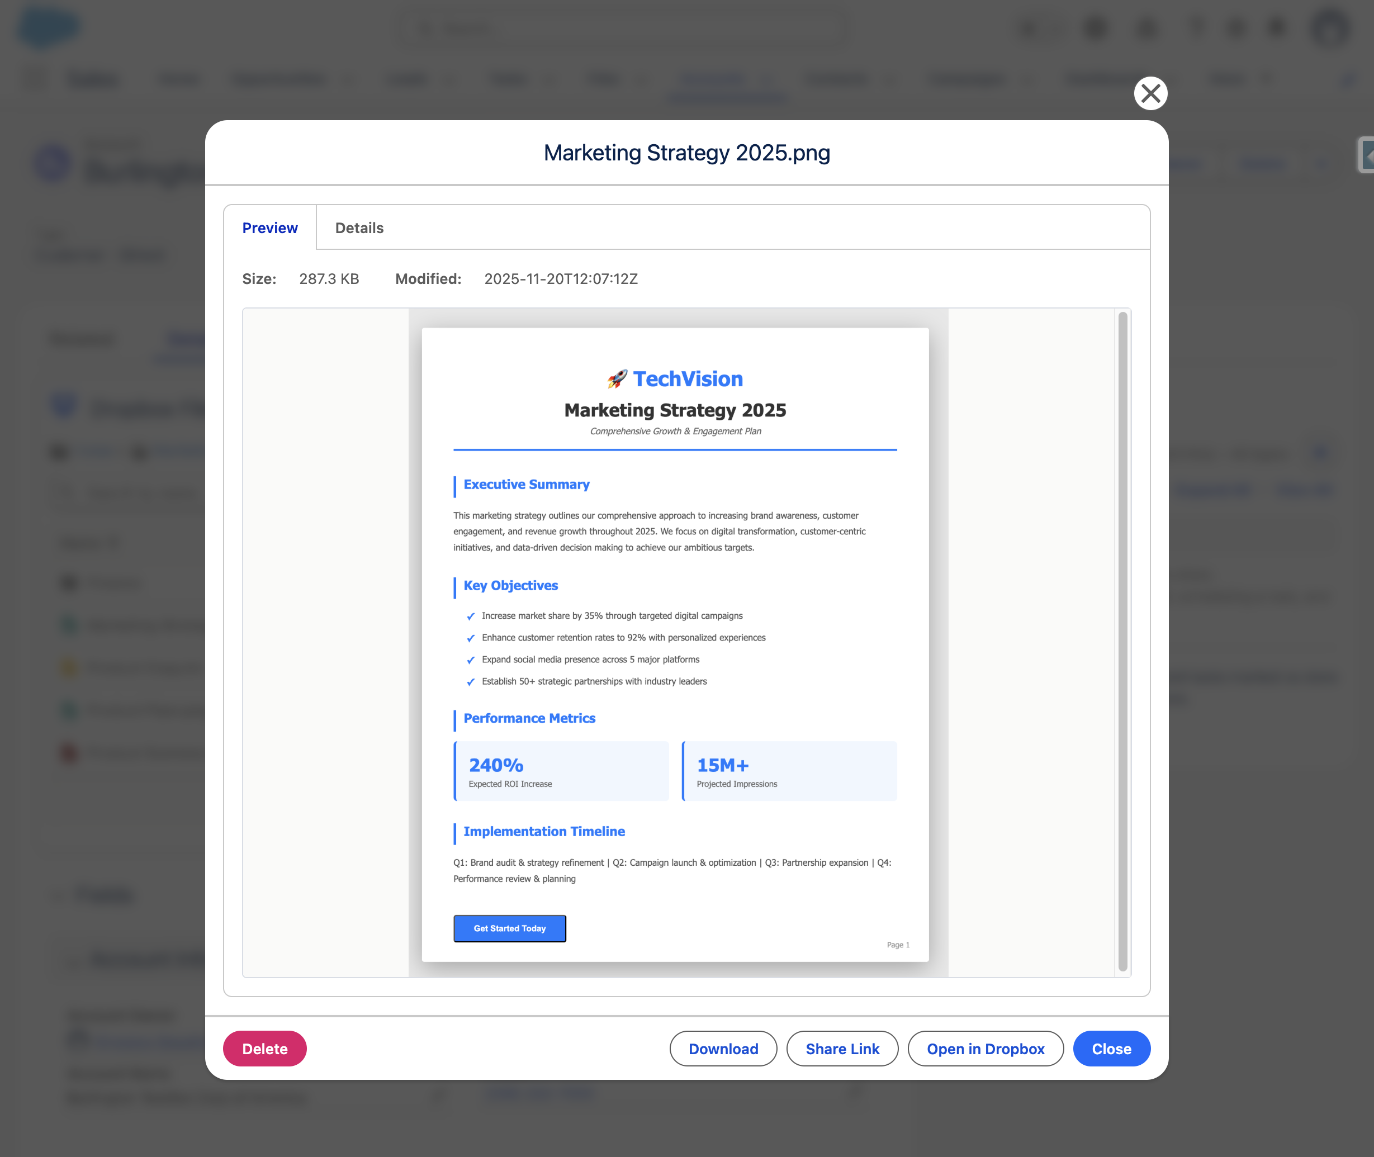Download the previewed file
This screenshot has width=1374, height=1157.
(x=723, y=1048)
